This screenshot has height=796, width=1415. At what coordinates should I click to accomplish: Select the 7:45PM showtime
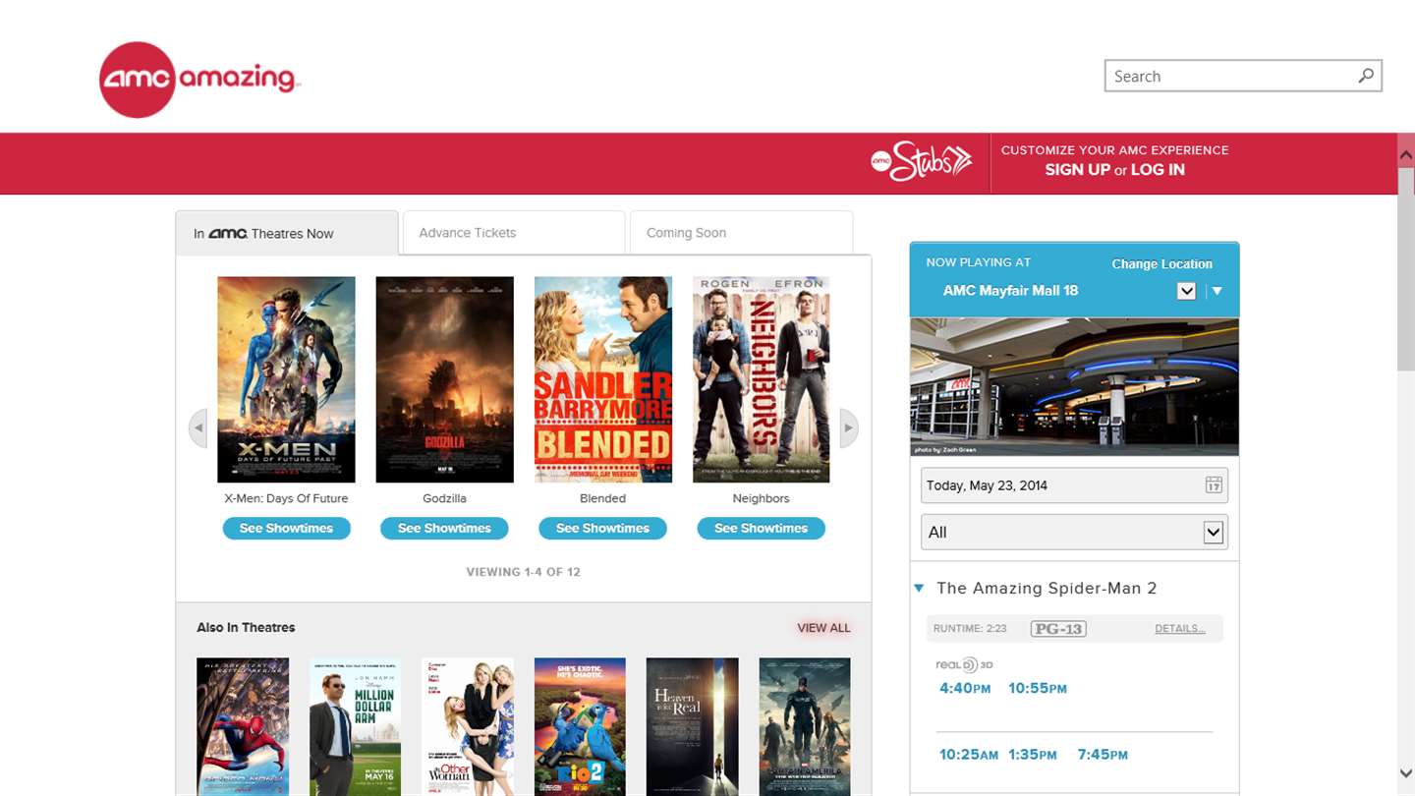click(1103, 755)
